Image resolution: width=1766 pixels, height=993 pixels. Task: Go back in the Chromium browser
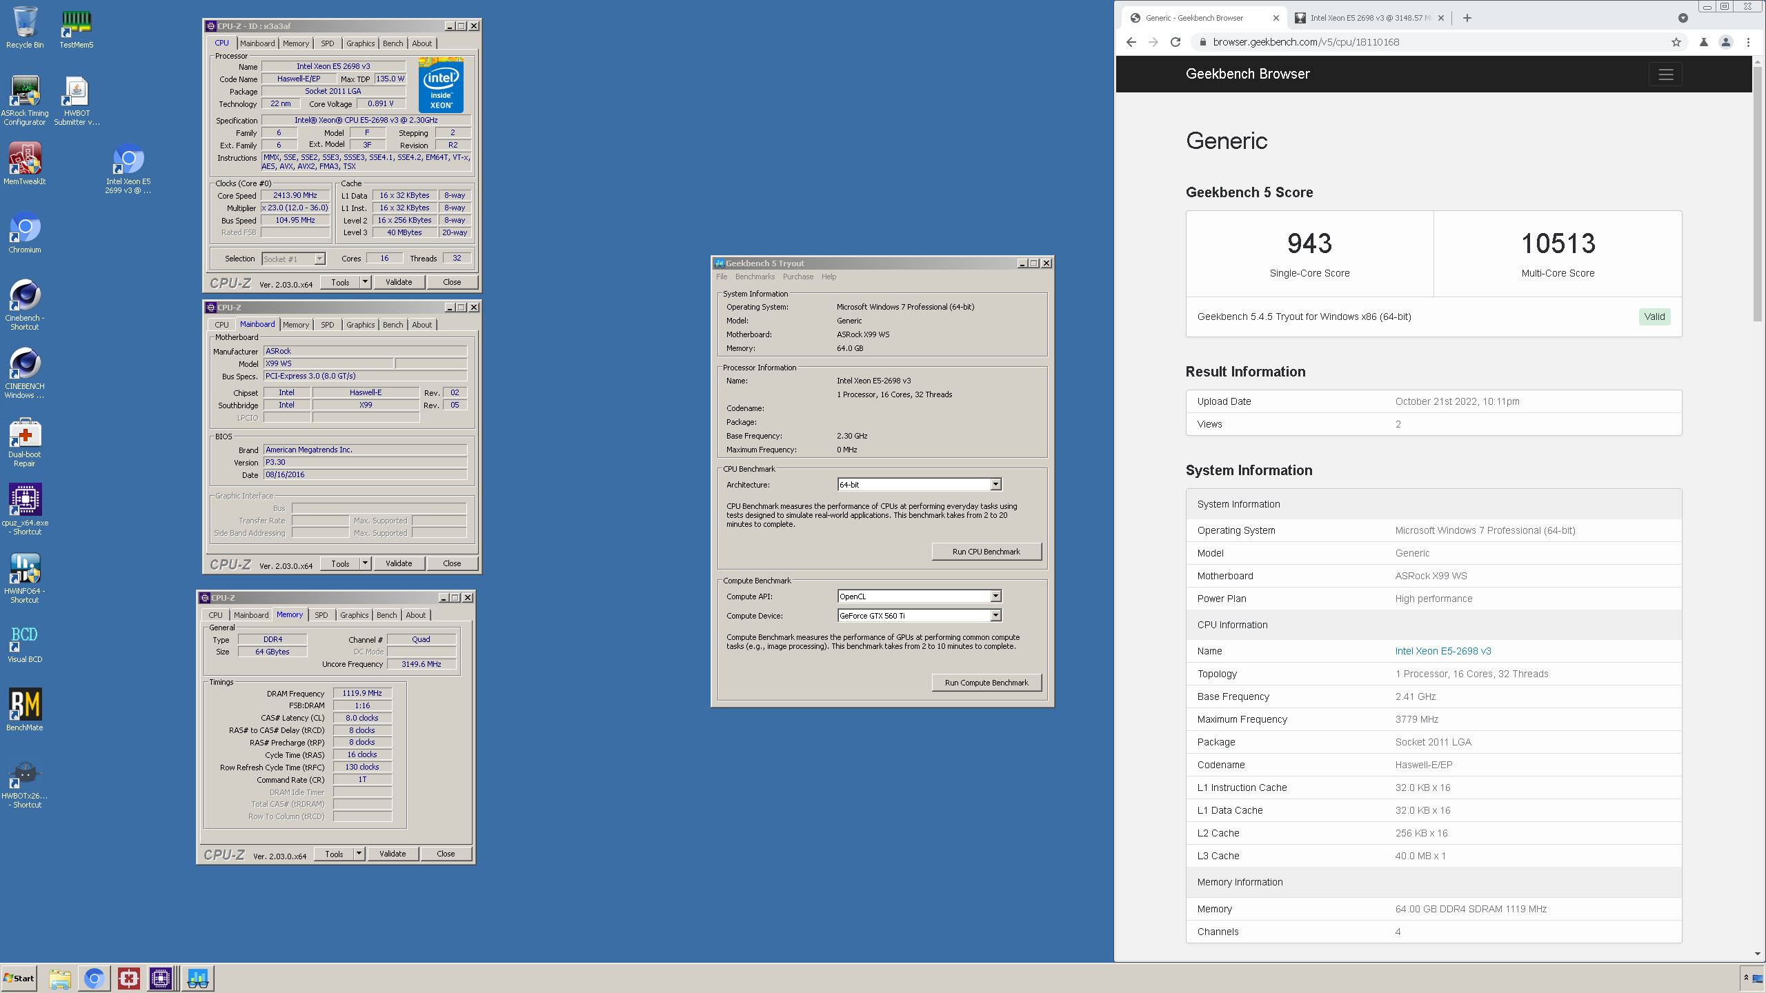(x=1131, y=42)
